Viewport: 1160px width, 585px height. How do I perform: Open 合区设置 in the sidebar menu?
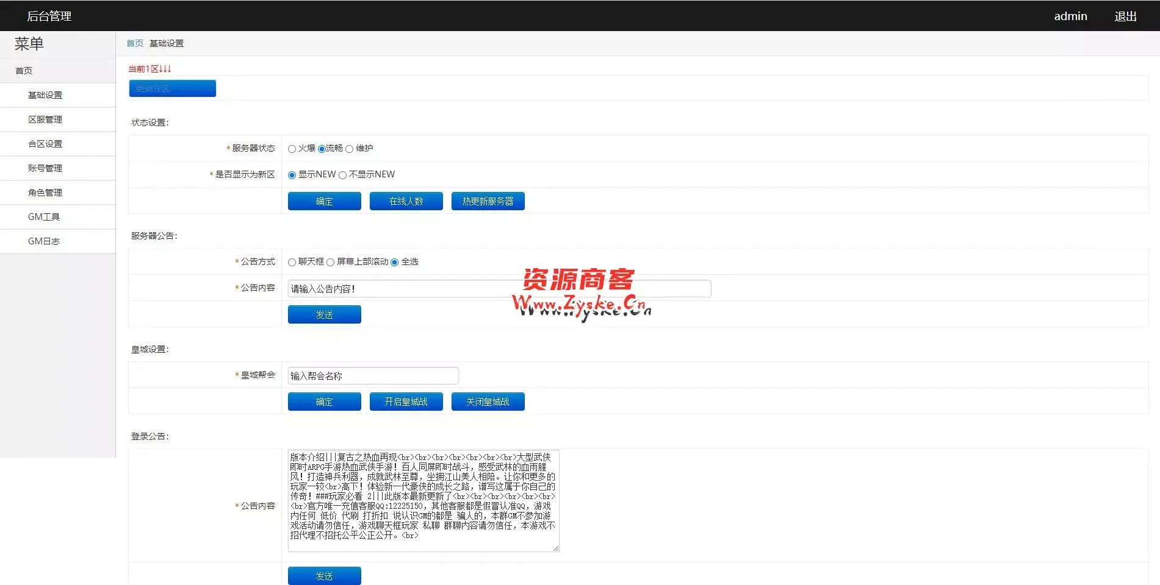57,144
